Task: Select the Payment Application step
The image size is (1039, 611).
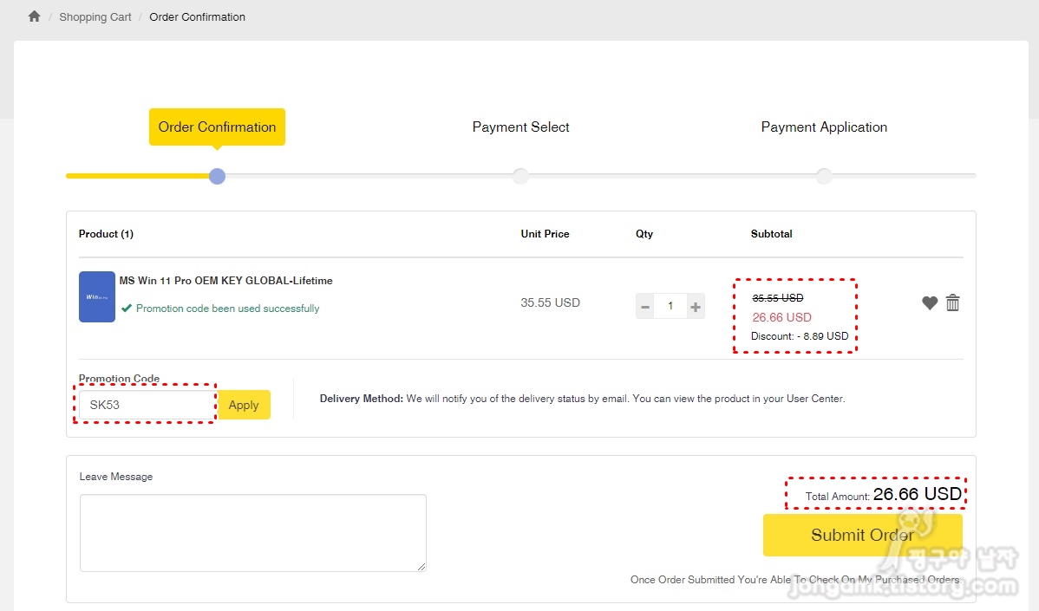Action: 824,127
